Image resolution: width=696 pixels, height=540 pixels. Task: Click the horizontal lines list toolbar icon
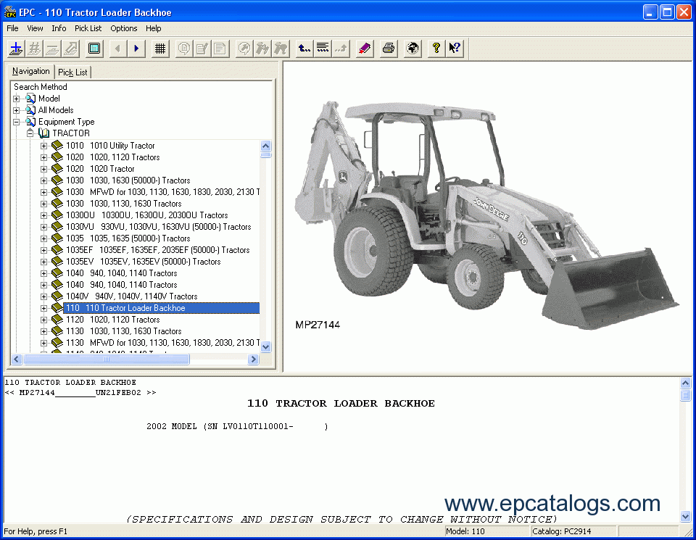pos(323,49)
